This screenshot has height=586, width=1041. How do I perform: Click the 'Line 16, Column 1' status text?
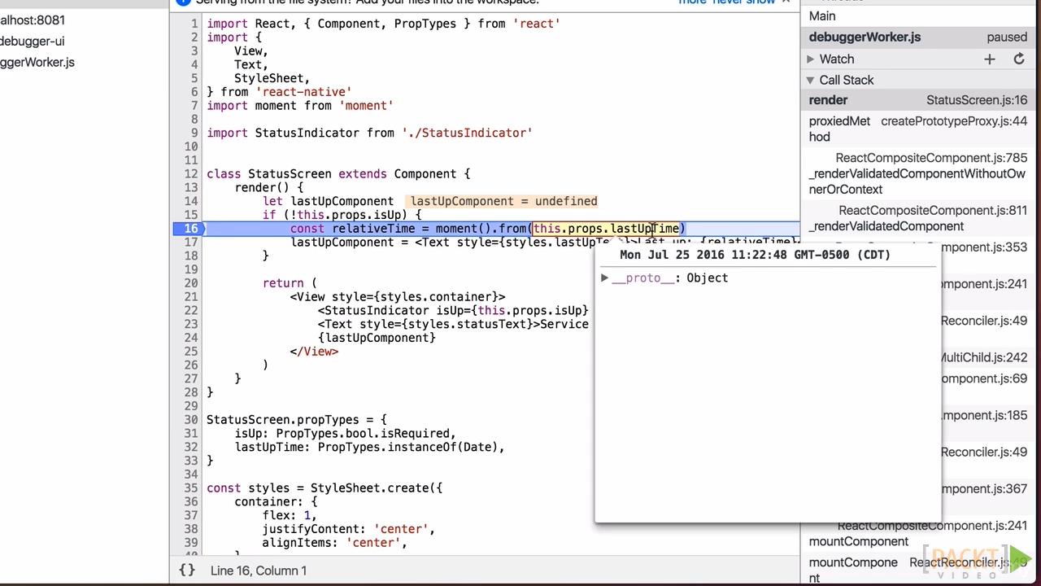point(259,570)
